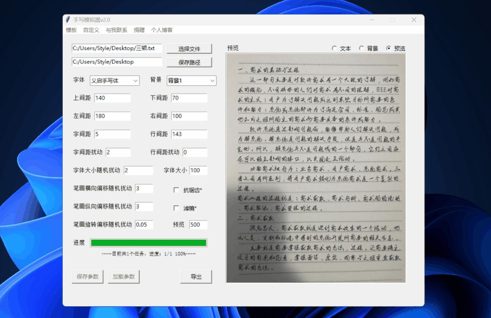Enable the 滤镜 filter checkbox
491x318 pixels.
(176, 208)
